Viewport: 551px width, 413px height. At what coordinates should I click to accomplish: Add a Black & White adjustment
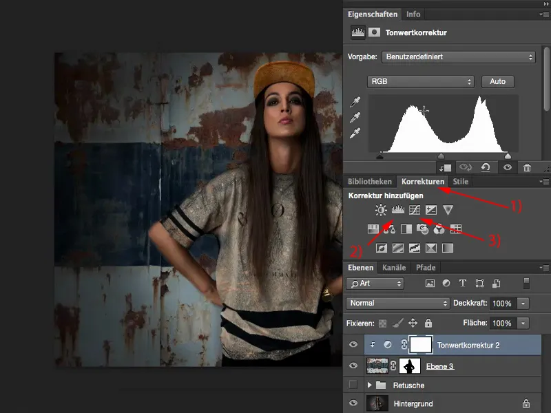pos(406,229)
